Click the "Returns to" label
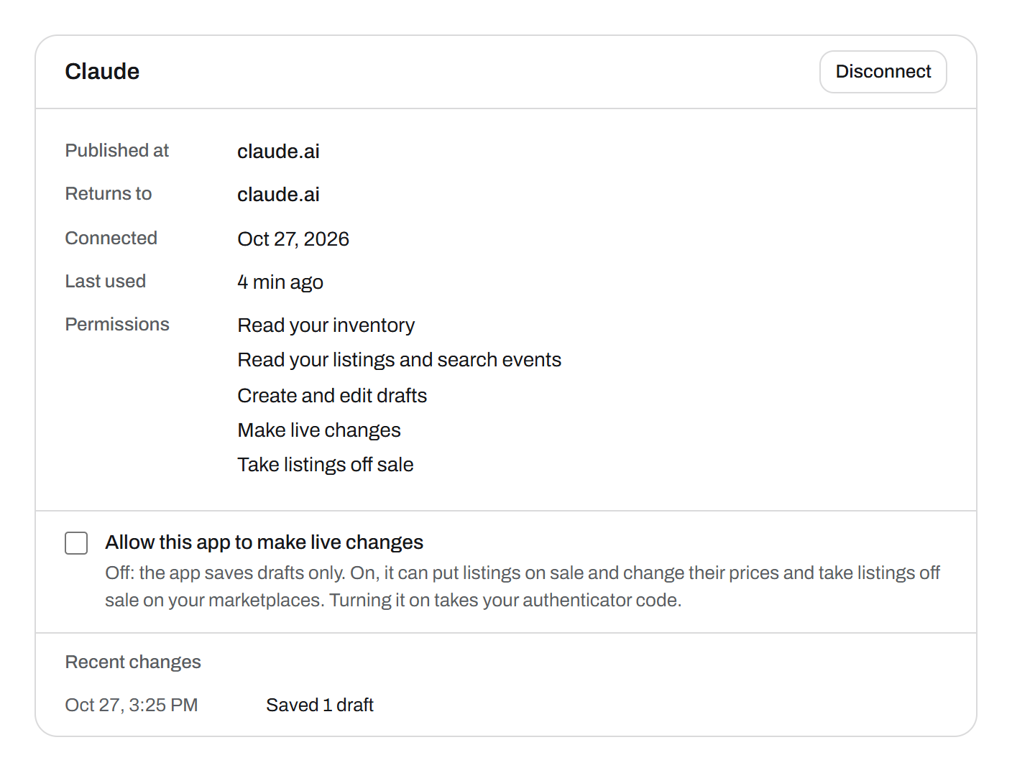The width and height of the screenshot is (1012, 773). coord(109,194)
